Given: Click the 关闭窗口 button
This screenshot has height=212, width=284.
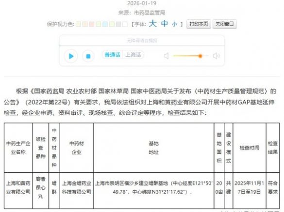Looking at the screenshot, I should click(x=224, y=24).
